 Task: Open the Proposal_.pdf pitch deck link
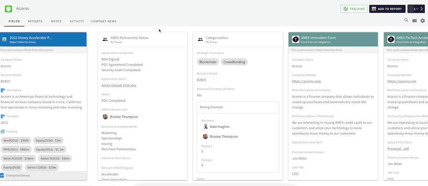point(398,149)
